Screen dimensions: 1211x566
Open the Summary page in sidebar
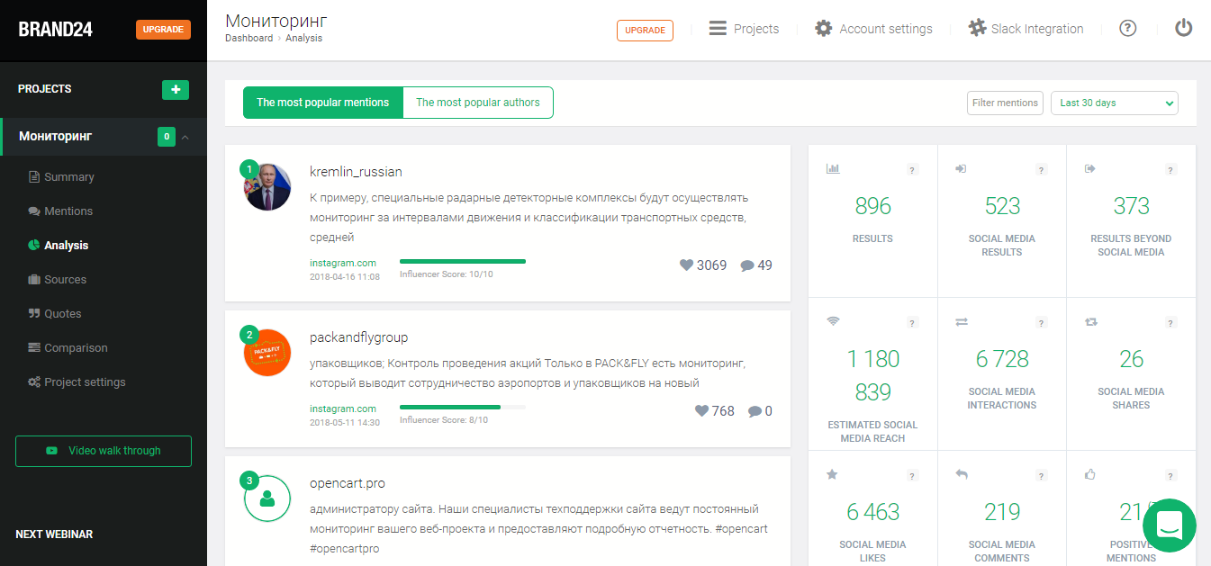[x=69, y=177]
